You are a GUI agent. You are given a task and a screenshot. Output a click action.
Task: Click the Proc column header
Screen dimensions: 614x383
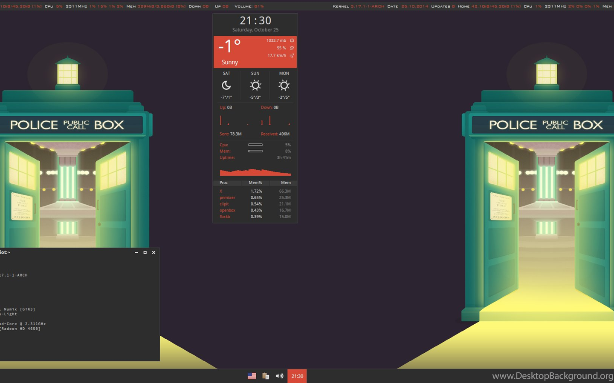pos(224,183)
